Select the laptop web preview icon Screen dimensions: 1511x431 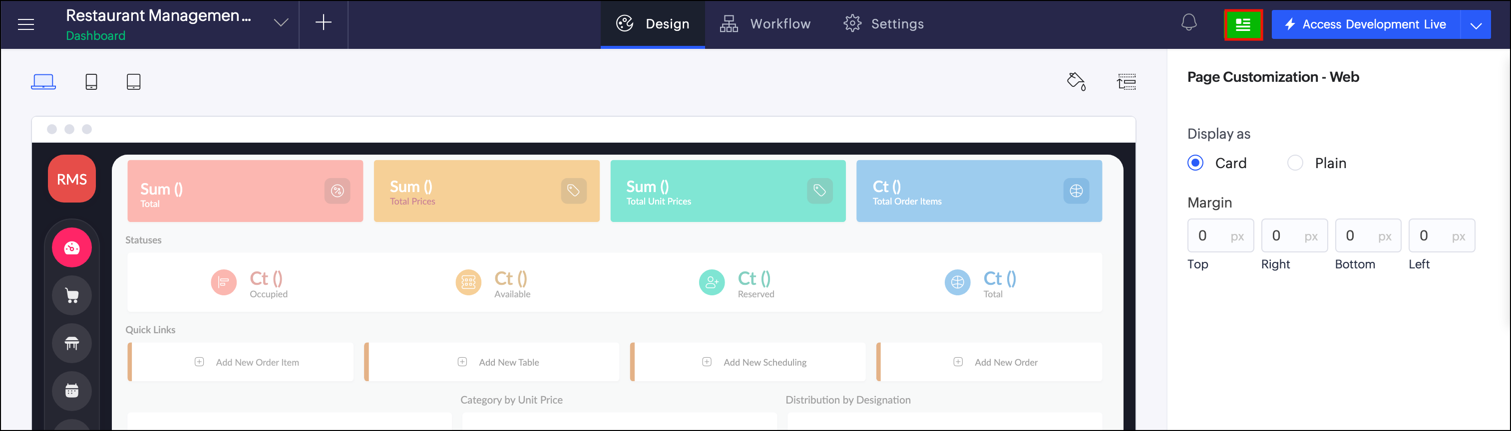43,81
